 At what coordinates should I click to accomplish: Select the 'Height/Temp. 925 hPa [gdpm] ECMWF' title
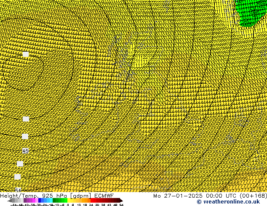(x=57, y=196)
